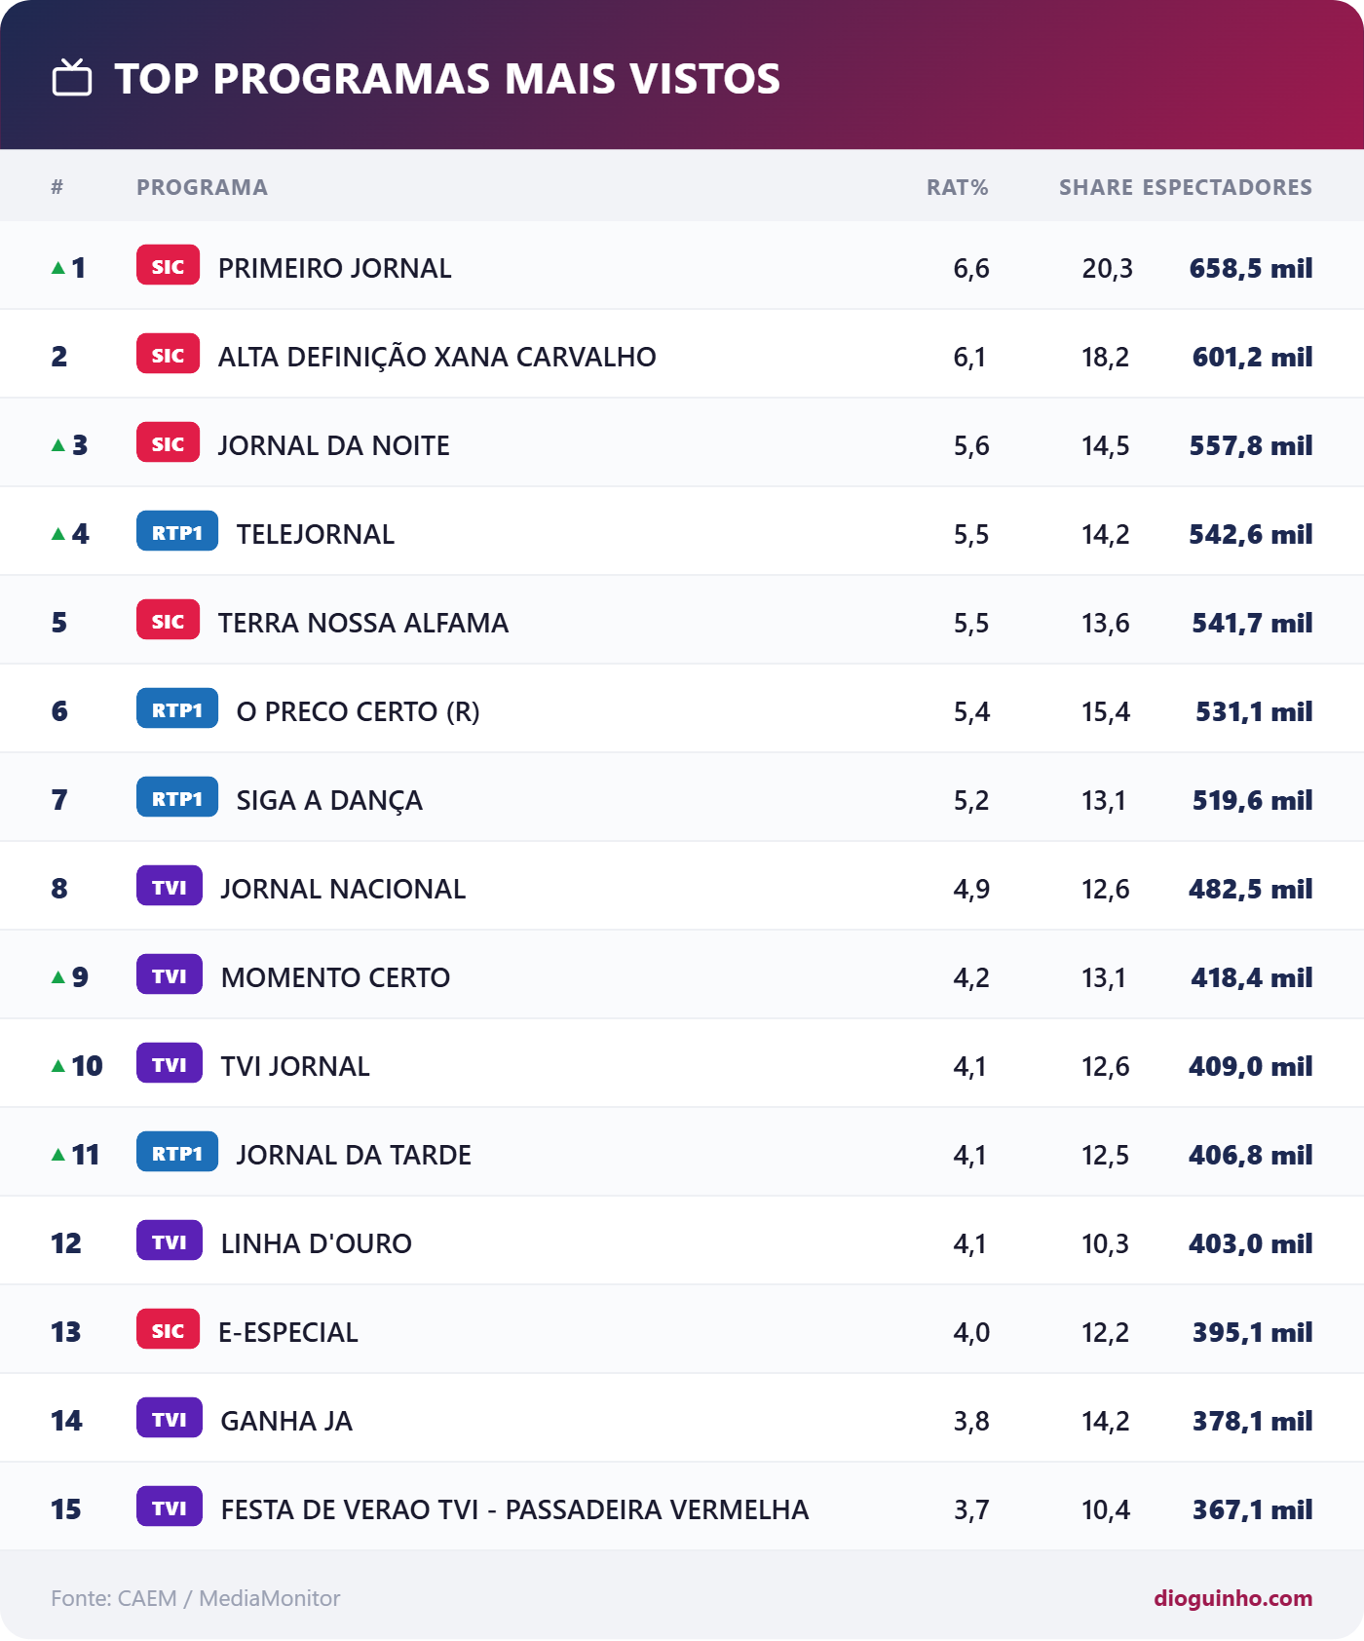Select the PROGRAMA column header
The height and width of the screenshot is (1641, 1364).
[x=202, y=187]
